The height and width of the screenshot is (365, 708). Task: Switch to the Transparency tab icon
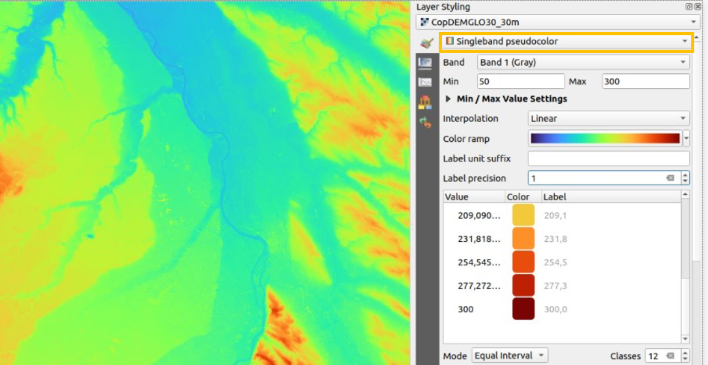coord(425,63)
